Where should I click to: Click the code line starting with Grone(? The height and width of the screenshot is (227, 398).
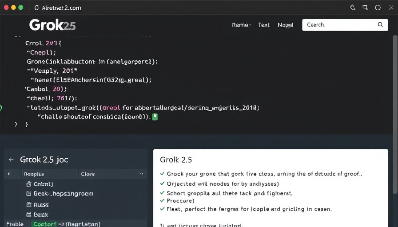(x=92, y=62)
